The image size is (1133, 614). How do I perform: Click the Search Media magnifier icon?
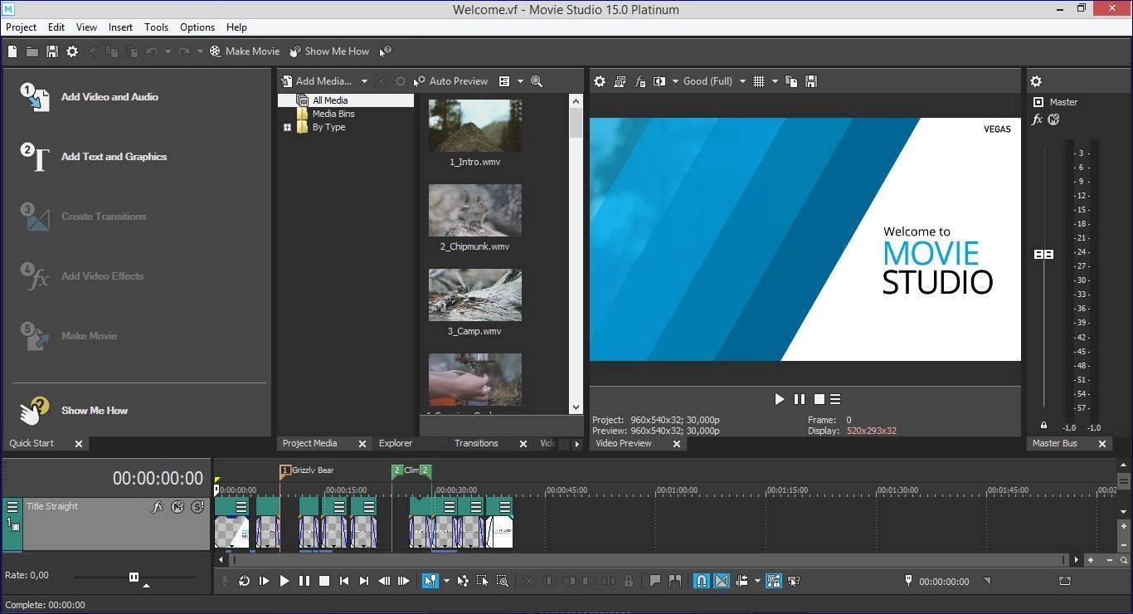[537, 81]
